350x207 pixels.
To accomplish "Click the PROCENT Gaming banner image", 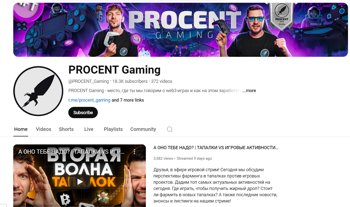I will coord(181,30).
